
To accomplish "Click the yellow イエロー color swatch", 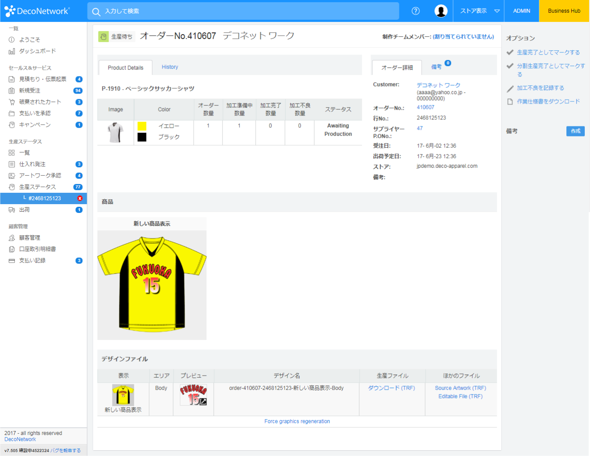I will (142, 126).
